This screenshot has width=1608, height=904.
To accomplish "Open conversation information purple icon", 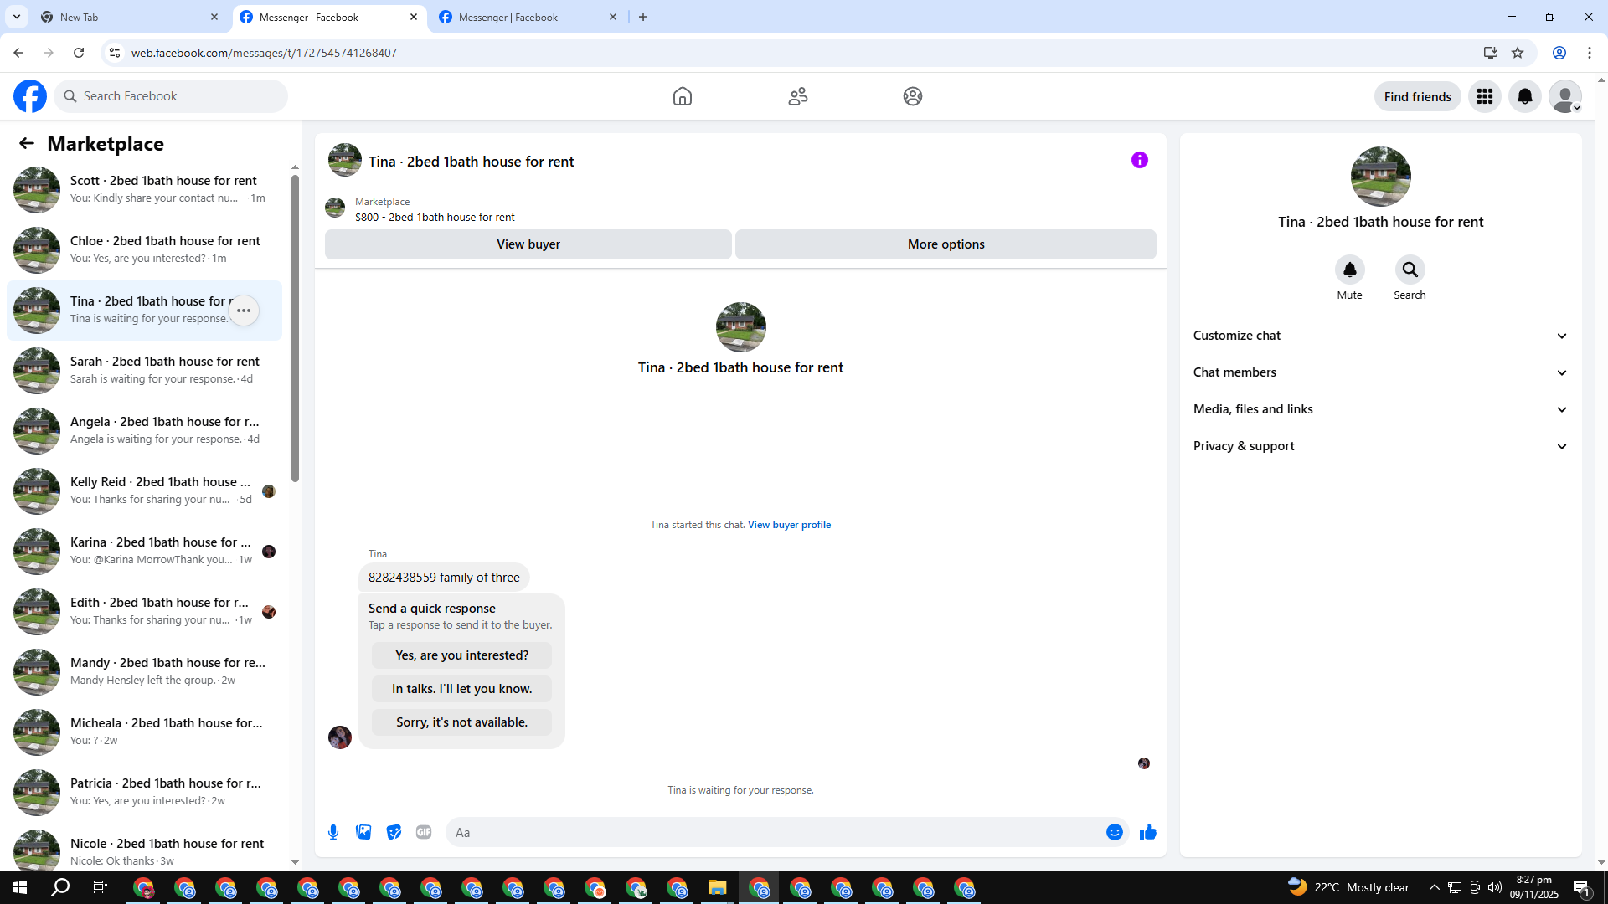I will 1140,160.
